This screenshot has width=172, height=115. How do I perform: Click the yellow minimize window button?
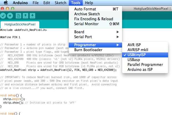coord(7,8)
